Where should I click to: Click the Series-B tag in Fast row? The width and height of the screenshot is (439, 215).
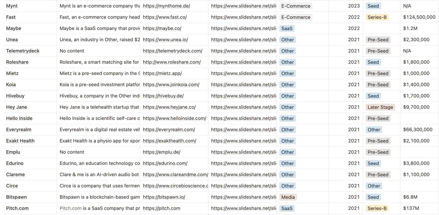[x=377, y=17]
